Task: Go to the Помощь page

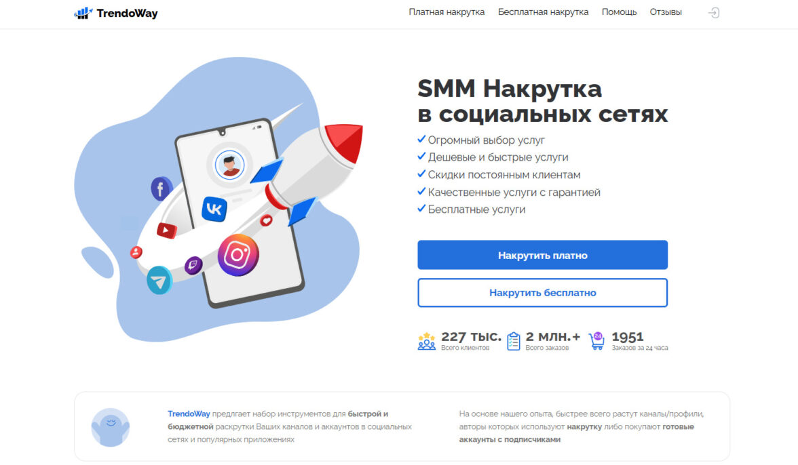Action: click(619, 12)
